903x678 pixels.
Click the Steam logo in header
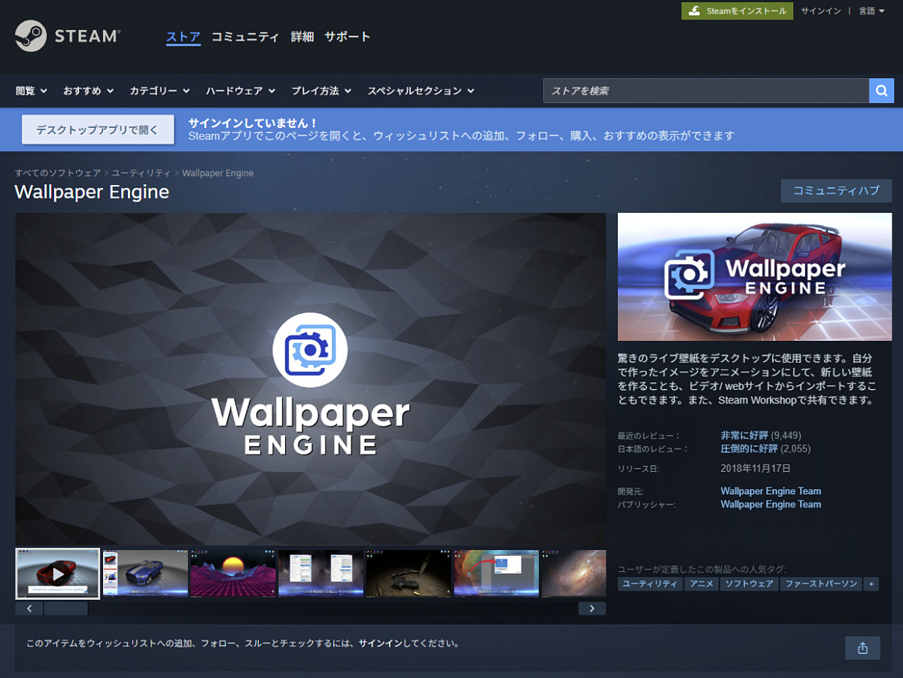coord(68,35)
